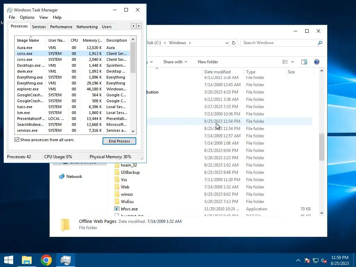This screenshot has height=267, width=356.
Task: Select the Desktops.exe process row
Action: click(x=72, y=65)
